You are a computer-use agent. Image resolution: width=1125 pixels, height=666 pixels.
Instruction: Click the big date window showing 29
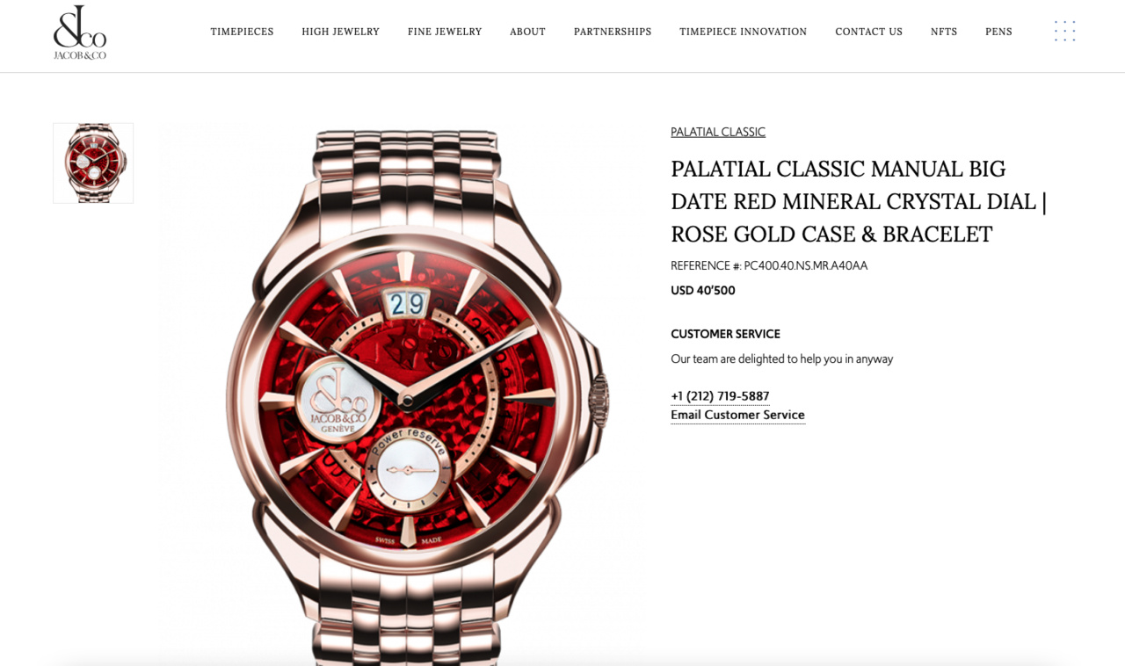[x=407, y=304]
